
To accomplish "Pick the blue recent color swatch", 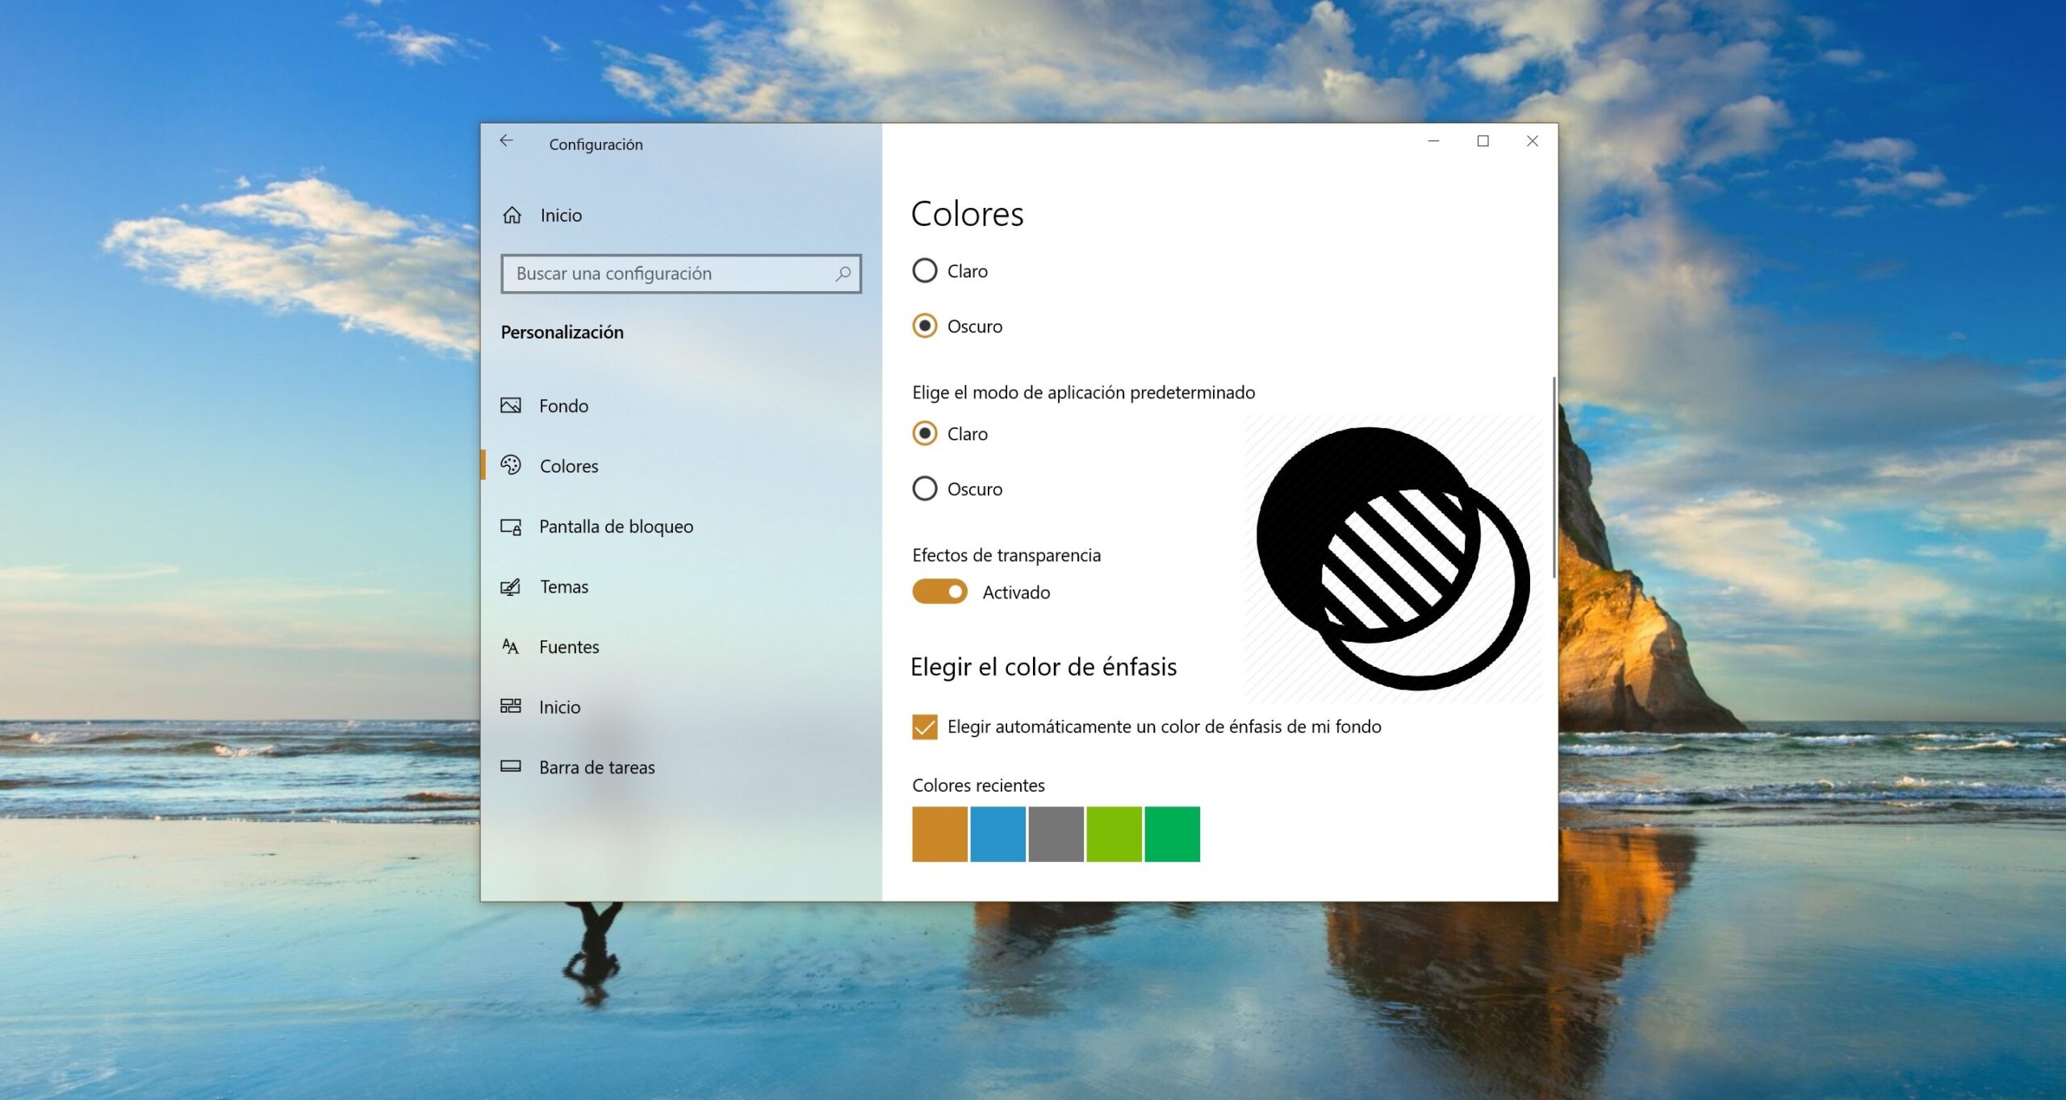I will [997, 834].
